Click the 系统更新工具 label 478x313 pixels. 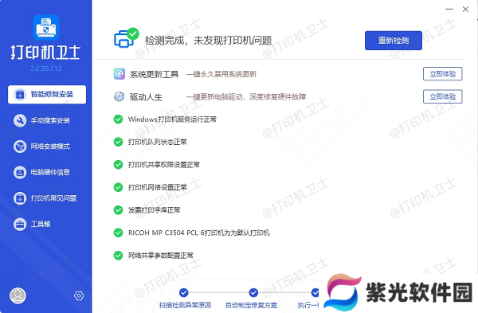[x=155, y=74]
